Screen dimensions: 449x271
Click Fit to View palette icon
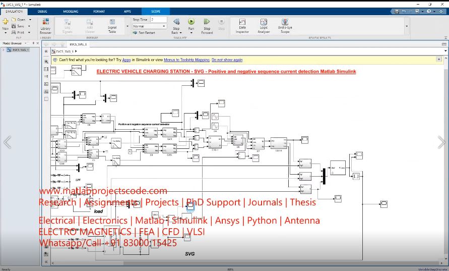tap(46, 69)
